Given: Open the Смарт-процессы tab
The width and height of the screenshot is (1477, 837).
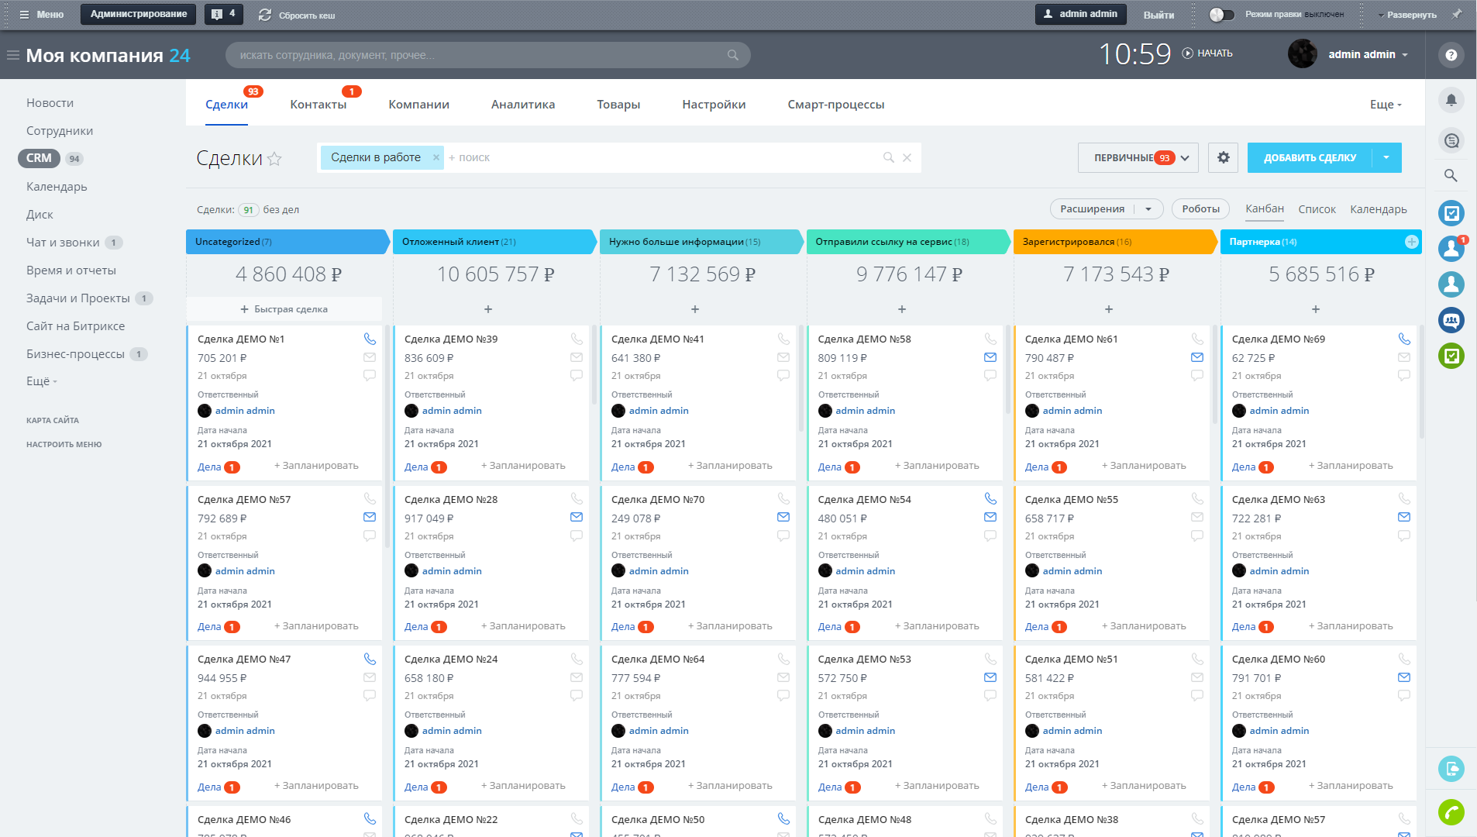Looking at the screenshot, I should click(x=836, y=105).
